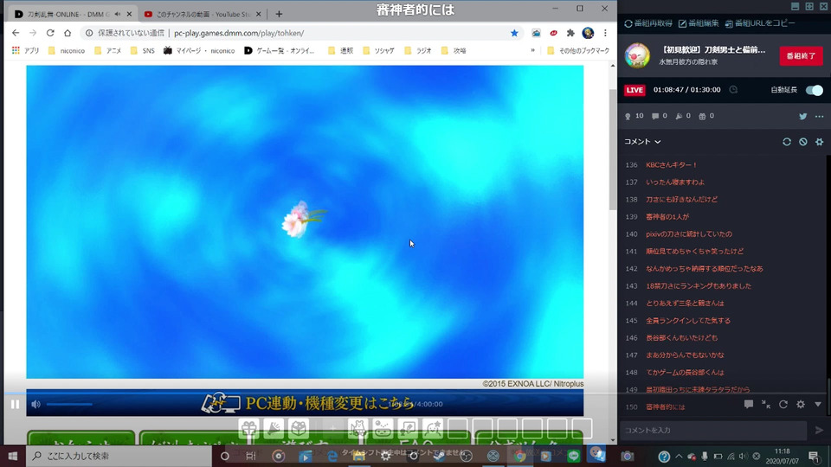The height and width of the screenshot is (467, 831).
Task: Click the ad points megaphone icon
Action: pos(679,117)
